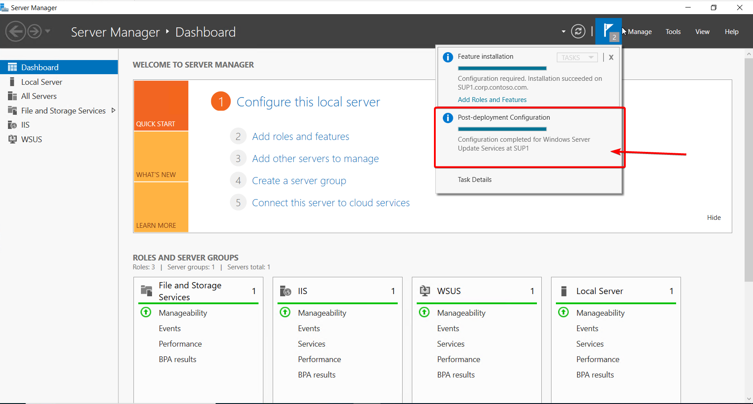Open the TASKS dropdown in notification

pos(577,57)
